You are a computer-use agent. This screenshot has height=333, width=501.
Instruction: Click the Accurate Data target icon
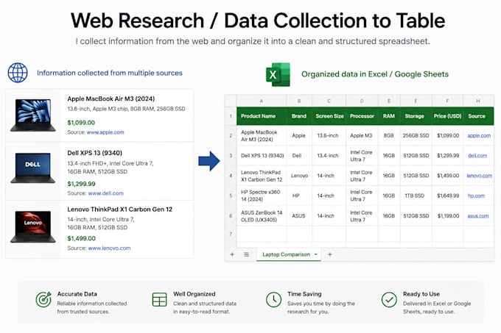coord(43,299)
